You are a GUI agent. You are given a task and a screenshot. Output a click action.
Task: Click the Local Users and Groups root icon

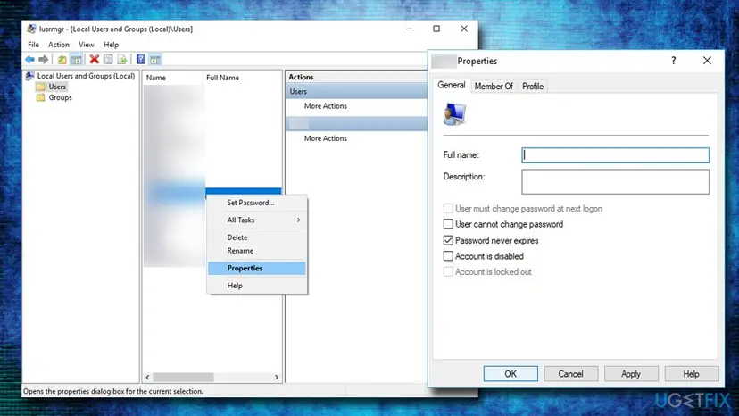(29, 76)
